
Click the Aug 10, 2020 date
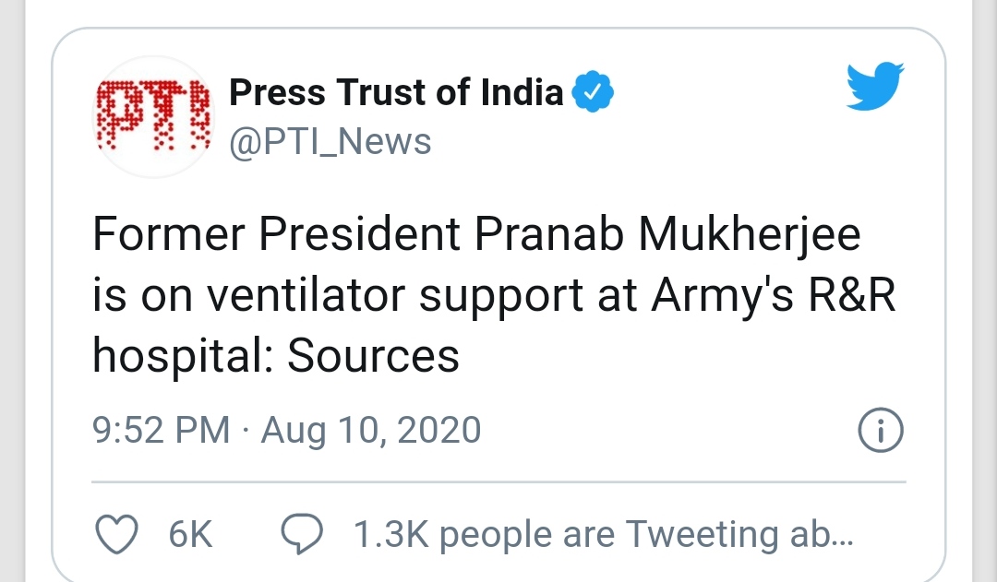371,431
